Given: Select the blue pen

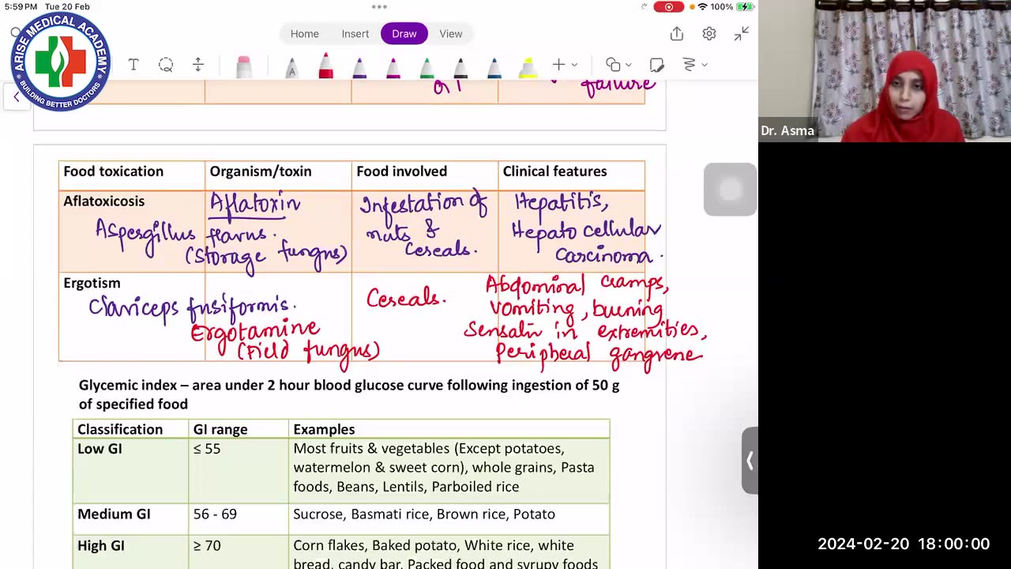Looking at the screenshot, I should pos(494,67).
